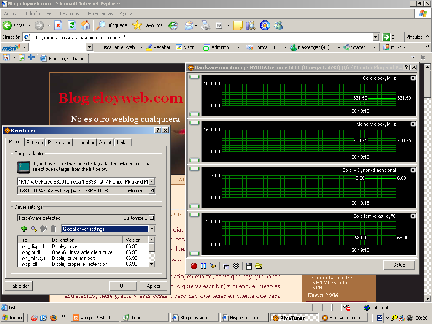
Task: Click the magnifier icon in Driver settings
Action: click(x=34, y=229)
